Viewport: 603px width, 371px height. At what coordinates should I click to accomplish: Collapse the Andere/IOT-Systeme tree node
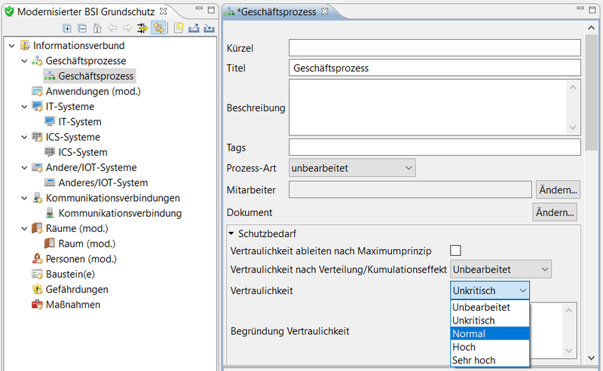coord(24,168)
